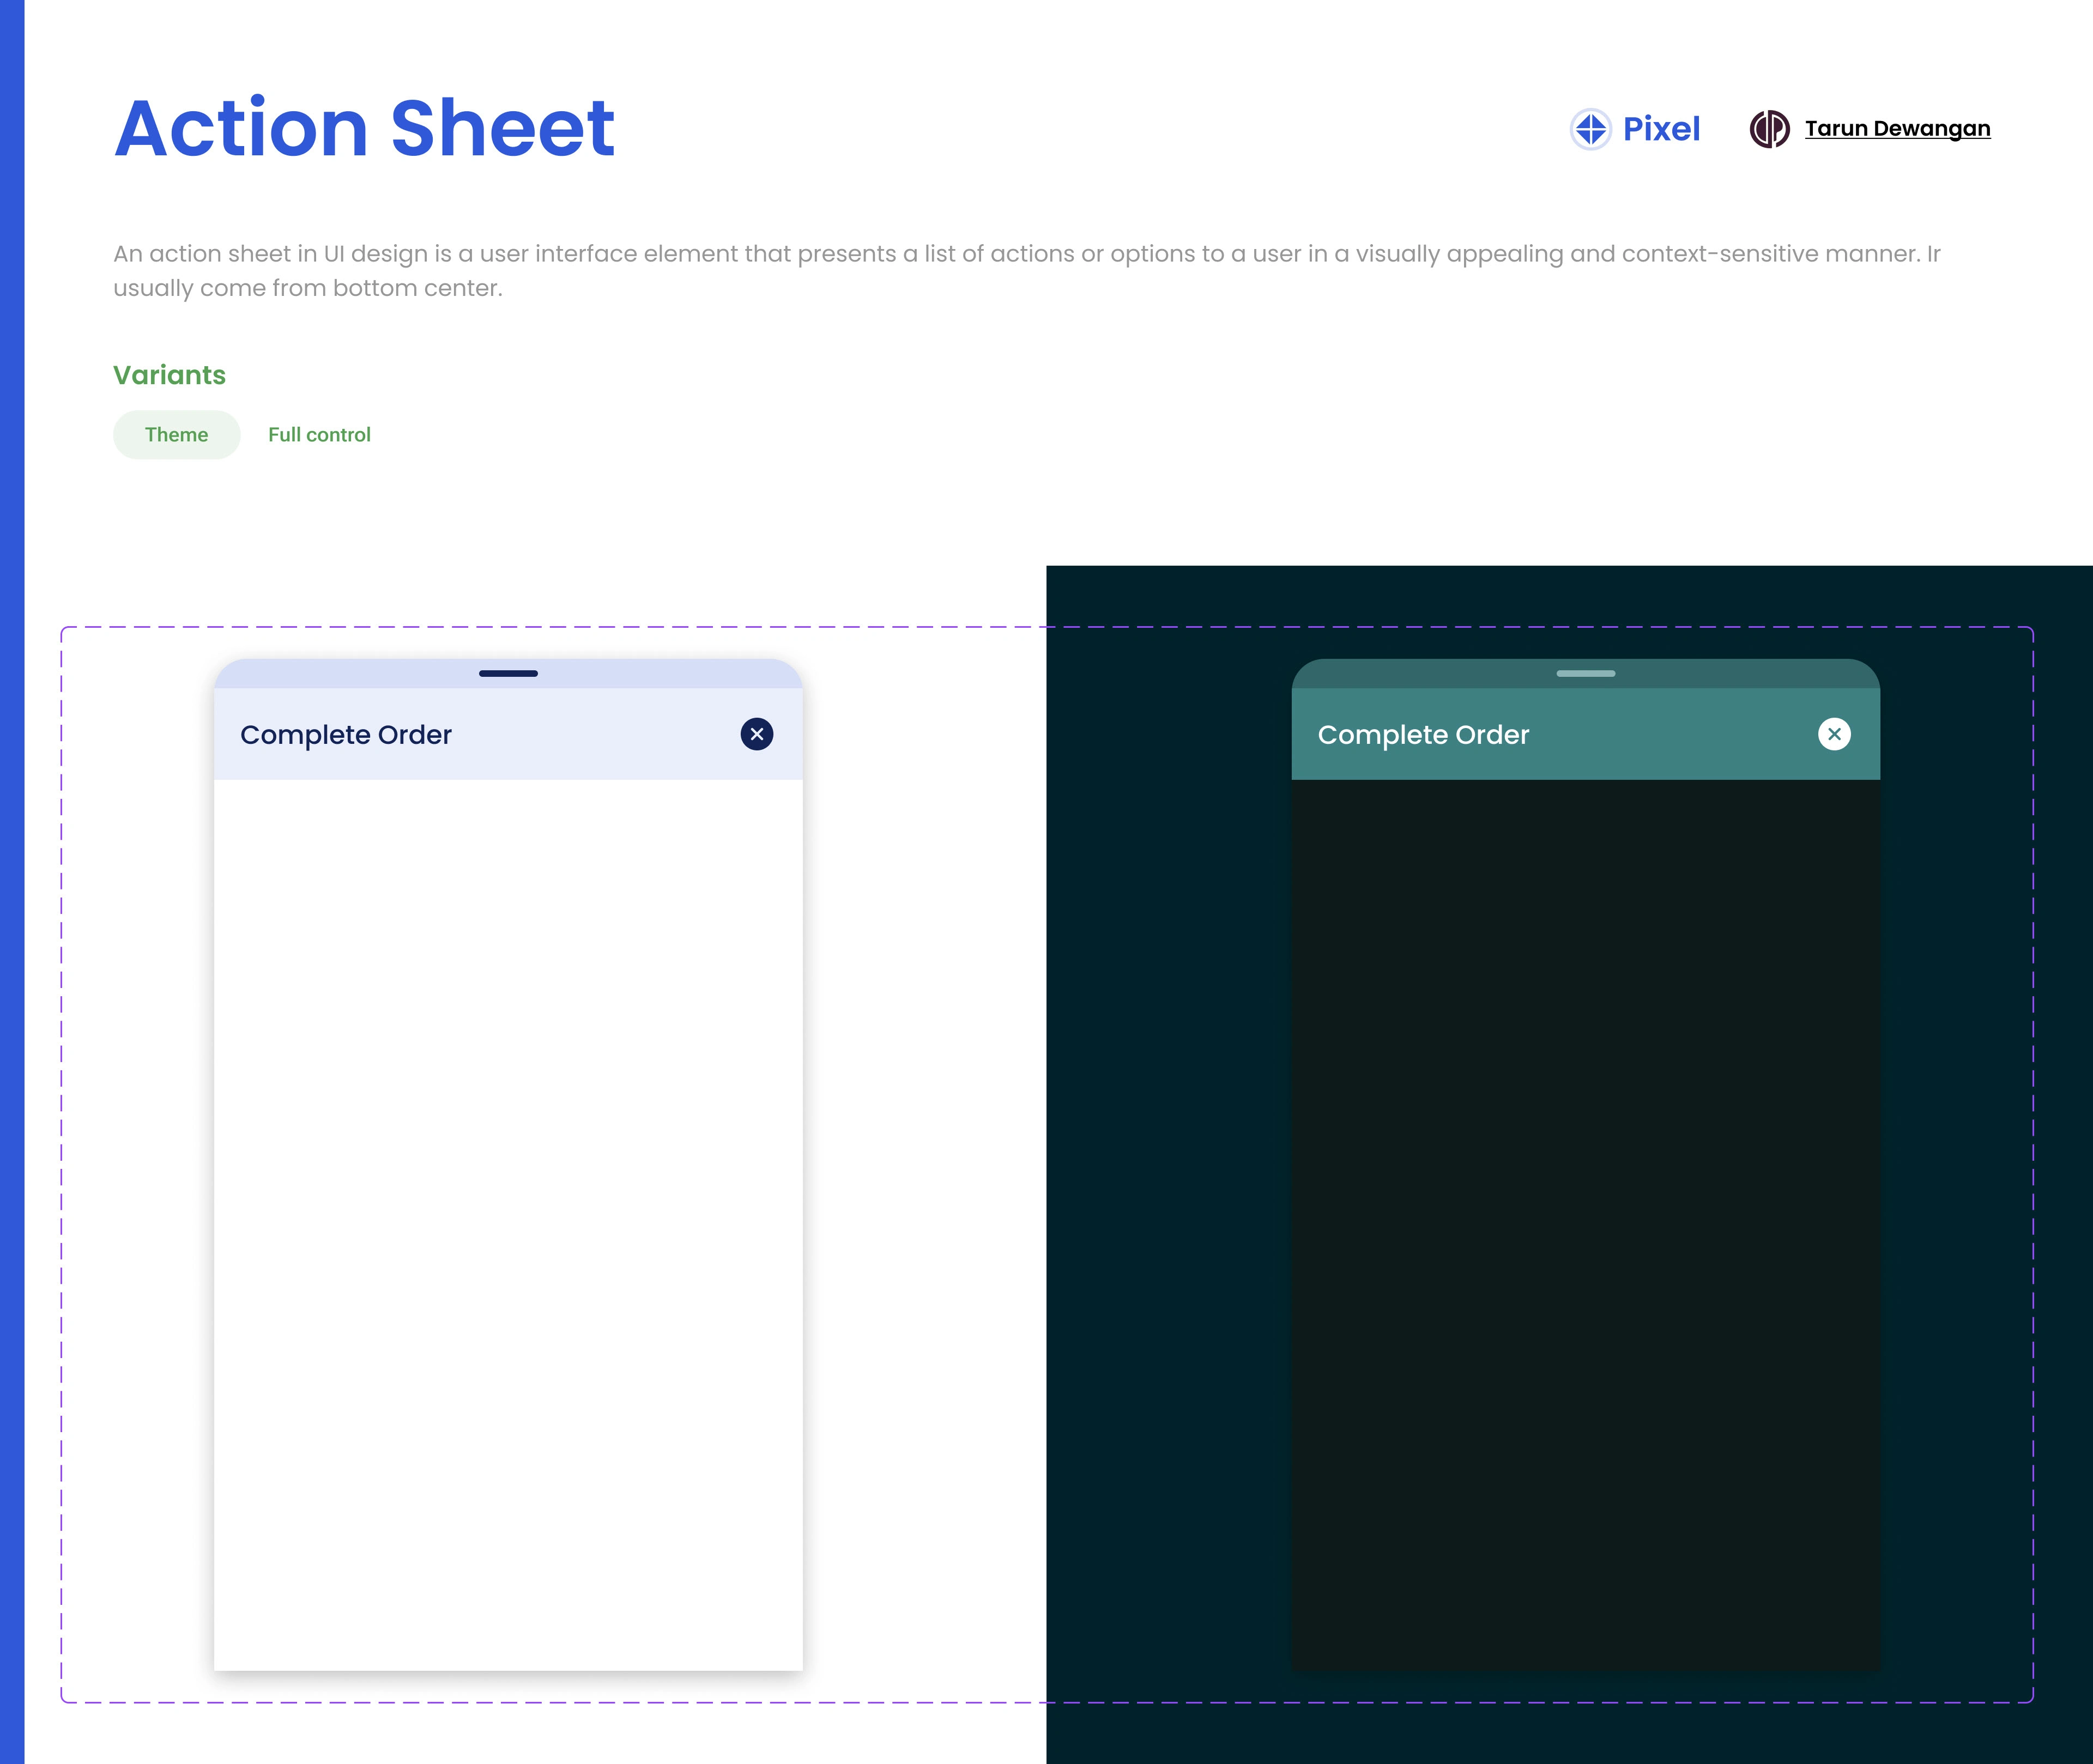Click the light theme sheet body area

508,1225
